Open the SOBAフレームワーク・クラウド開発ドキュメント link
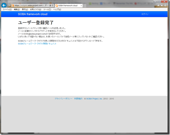Viewport: 170px width, 135px height. pos(37,44)
